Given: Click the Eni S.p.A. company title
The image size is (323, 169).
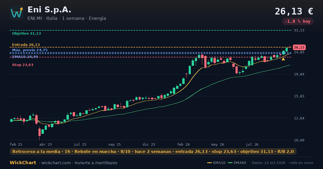Looking at the screenshot, I should click(x=50, y=10).
